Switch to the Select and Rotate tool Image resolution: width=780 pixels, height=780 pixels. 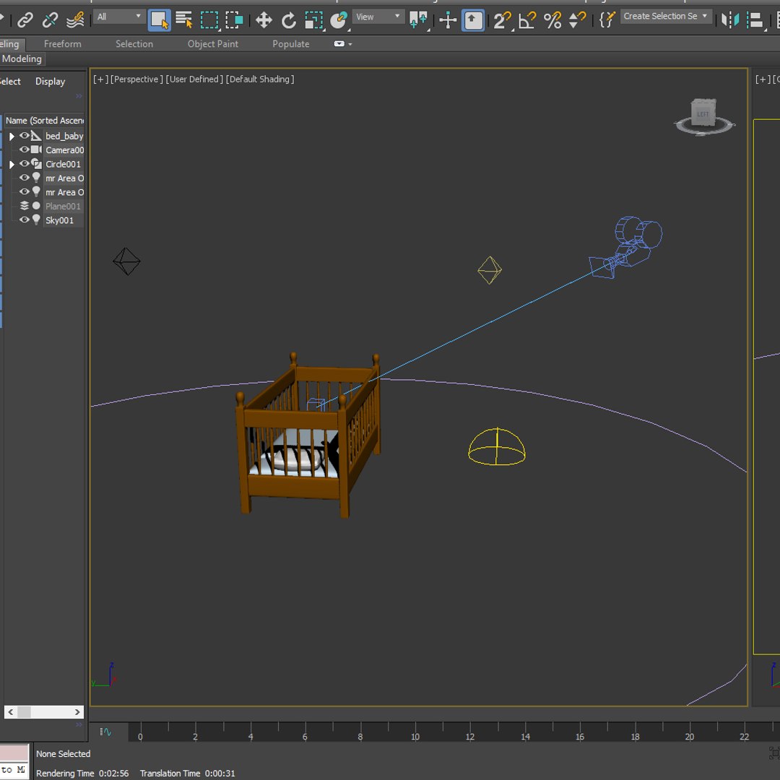tap(288, 20)
